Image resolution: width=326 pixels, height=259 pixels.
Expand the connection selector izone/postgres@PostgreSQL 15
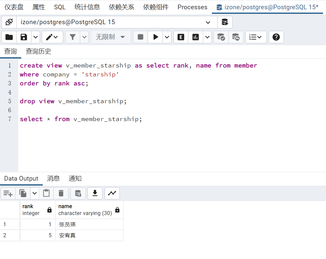coord(208,22)
